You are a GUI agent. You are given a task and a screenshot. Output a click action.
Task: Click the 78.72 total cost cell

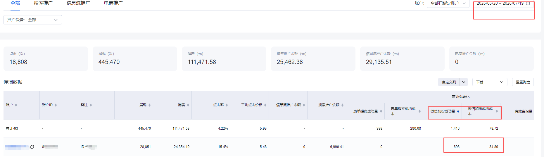(x=494, y=129)
